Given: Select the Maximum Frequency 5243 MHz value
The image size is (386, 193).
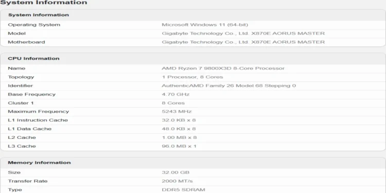Looking at the screenshot, I should coord(177,112).
